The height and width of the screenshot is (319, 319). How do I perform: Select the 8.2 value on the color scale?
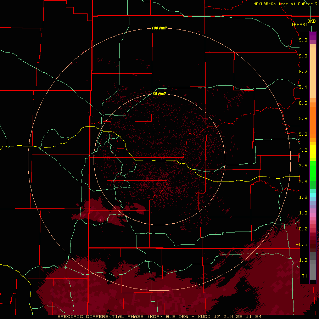click(x=303, y=71)
